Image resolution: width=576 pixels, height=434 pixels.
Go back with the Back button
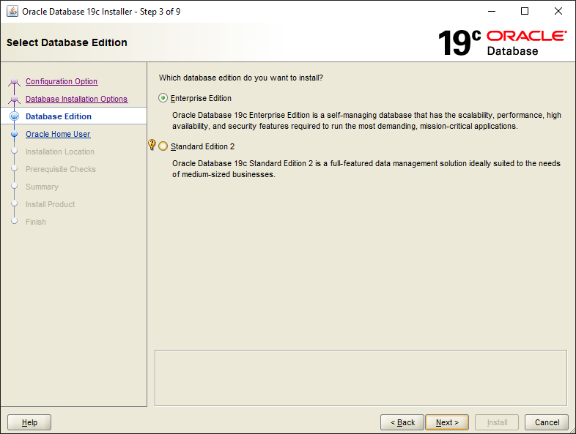click(402, 422)
